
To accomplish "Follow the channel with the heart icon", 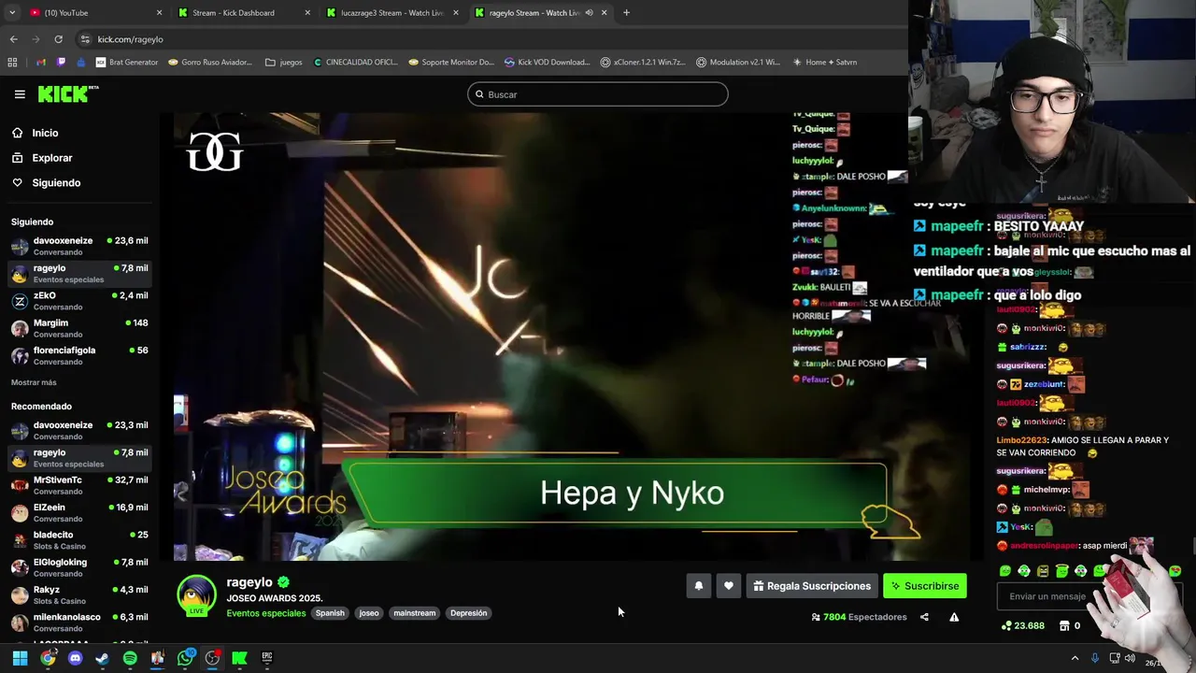I will (x=729, y=586).
